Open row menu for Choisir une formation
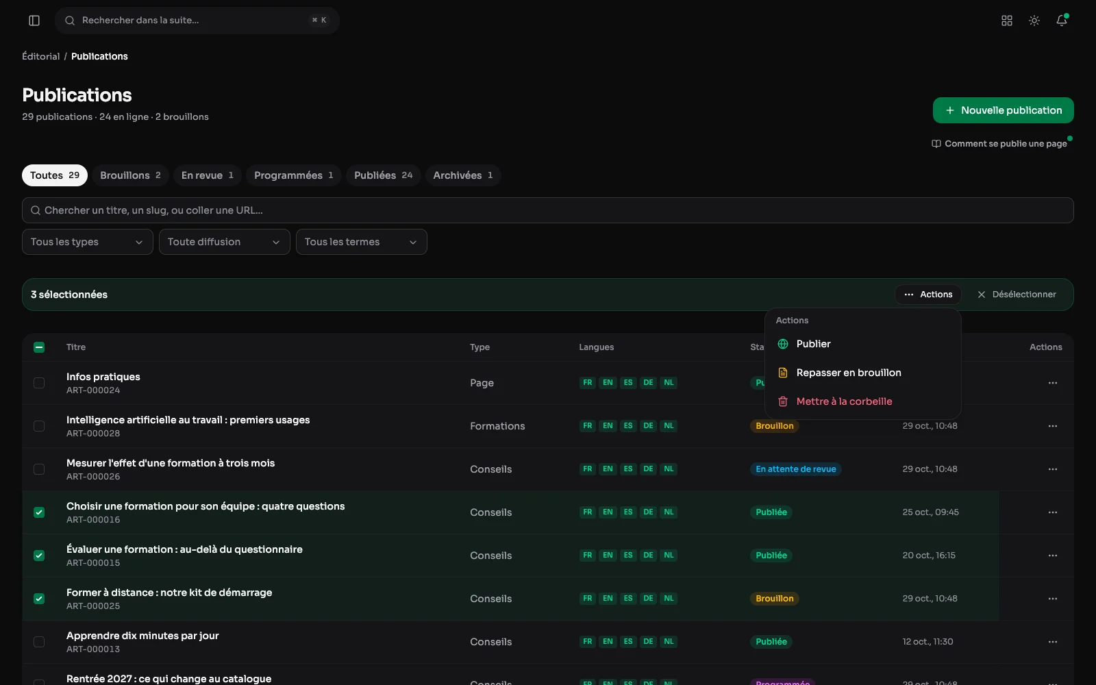Viewport: 1096px width, 685px height. 1053,512
